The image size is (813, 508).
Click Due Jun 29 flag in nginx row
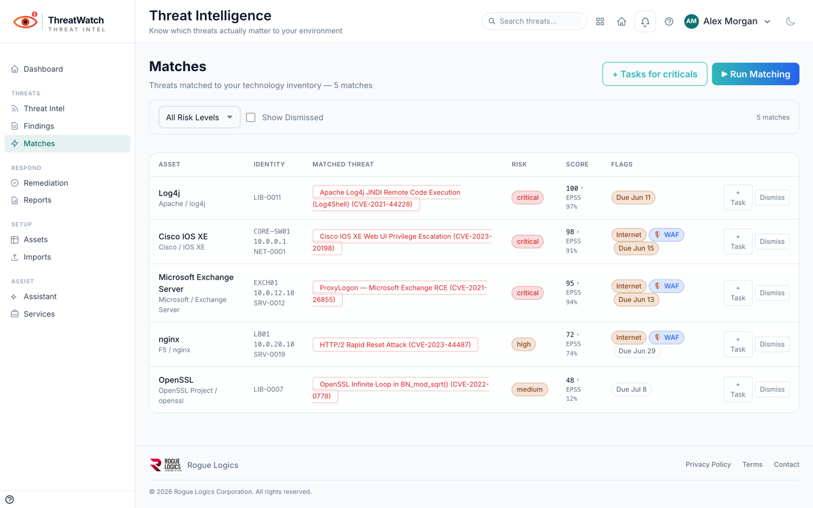coord(637,351)
